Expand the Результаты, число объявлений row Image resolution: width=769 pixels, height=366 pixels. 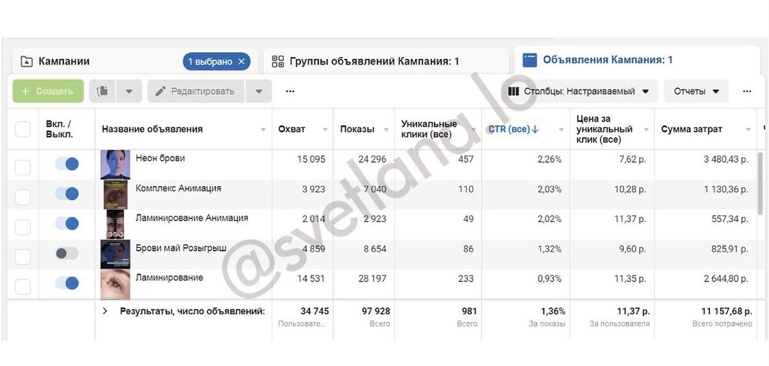click(105, 312)
